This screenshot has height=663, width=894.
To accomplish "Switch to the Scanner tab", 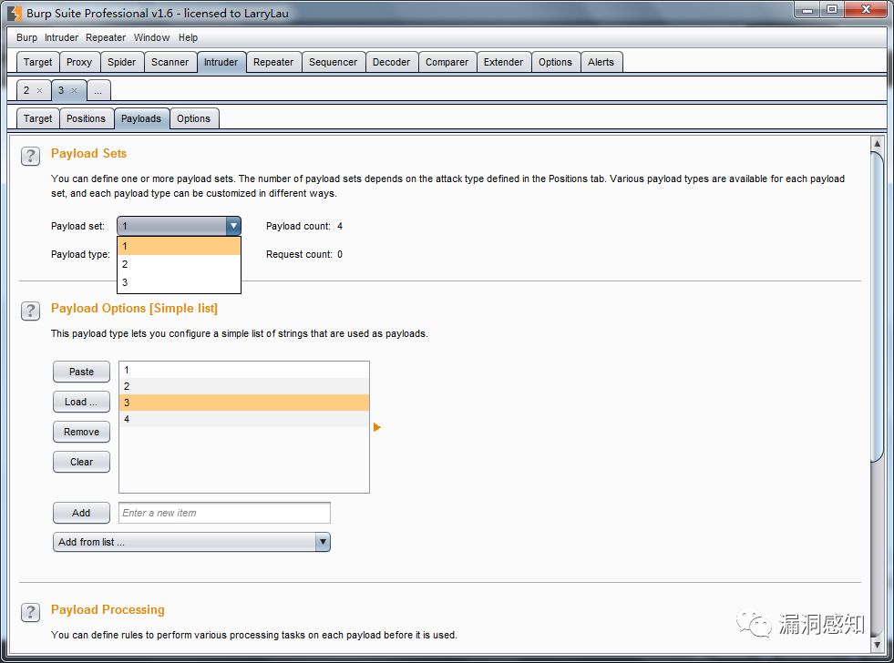I will click(170, 62).
